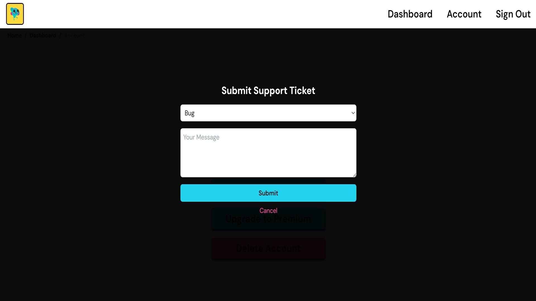Click the Upgrade Premium button
Viewport: 536px width, 301px height.
click(x=268, y=218)
